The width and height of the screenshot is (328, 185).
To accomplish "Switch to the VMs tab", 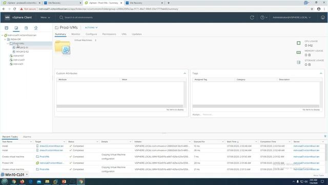I will coord(124,34).
